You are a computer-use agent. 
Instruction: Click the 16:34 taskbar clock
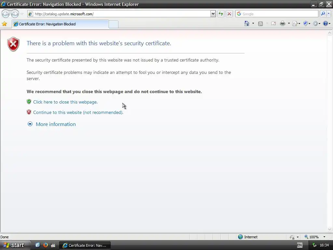pyautogui.click(x=324, y=245)
